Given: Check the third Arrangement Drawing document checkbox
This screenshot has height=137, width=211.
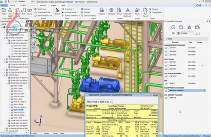Looking at the screenshot, I should click(x=168, y=55).
